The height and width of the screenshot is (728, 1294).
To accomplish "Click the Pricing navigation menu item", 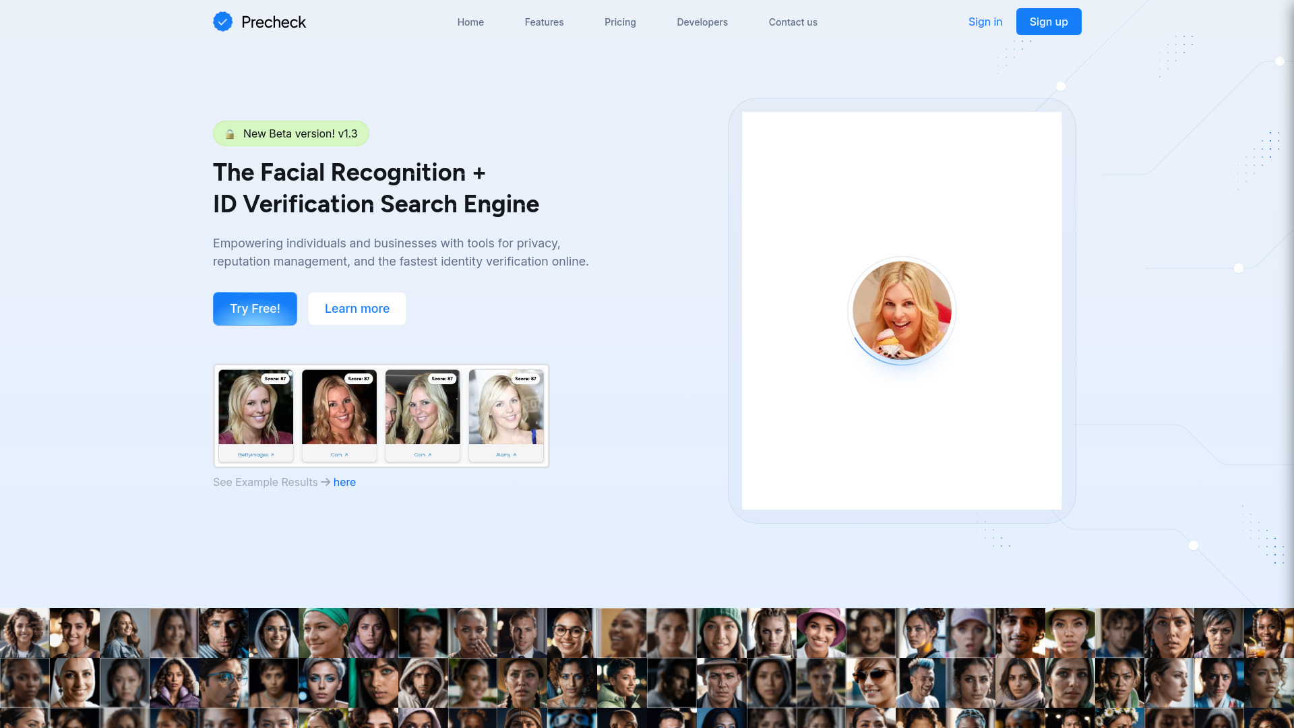I will [x=619, y=22].
